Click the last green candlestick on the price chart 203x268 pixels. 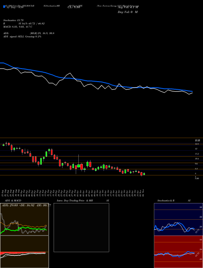pos(144,174)
